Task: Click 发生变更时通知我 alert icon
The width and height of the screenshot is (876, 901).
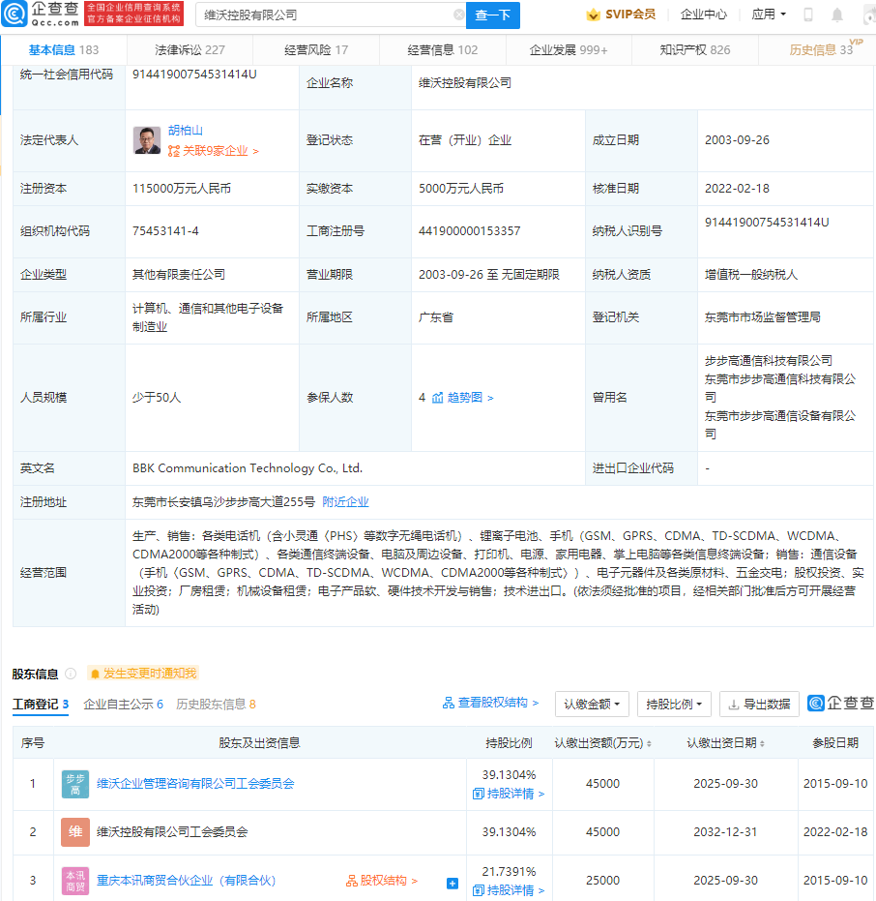Action: 97,673
